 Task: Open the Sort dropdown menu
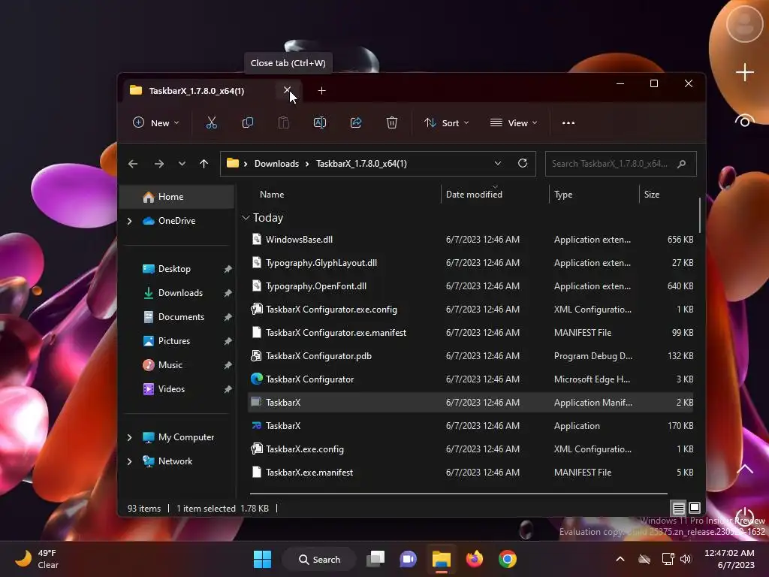(x=446, y=122)
